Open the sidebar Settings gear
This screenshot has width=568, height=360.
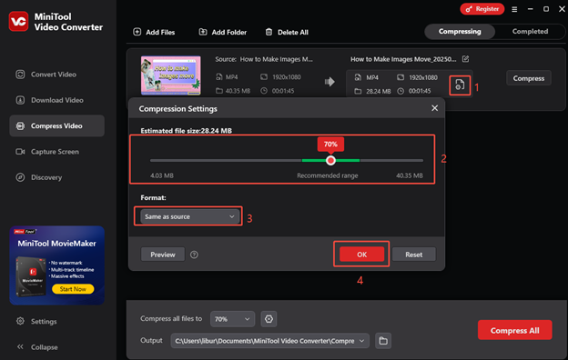tap(20, 321)
